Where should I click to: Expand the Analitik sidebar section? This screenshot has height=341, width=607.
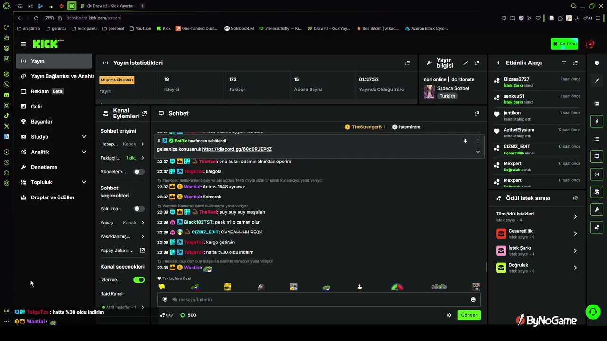[x=54, y=152]
